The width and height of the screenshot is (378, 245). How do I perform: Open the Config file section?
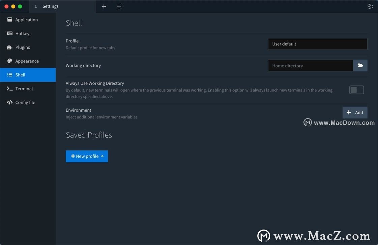(28, 102)
